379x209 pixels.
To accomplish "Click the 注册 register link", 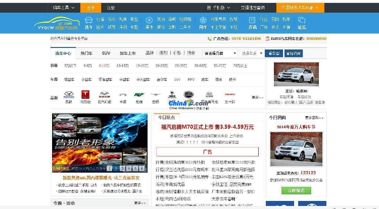I will pyautogui.click(x=111, y=8).
